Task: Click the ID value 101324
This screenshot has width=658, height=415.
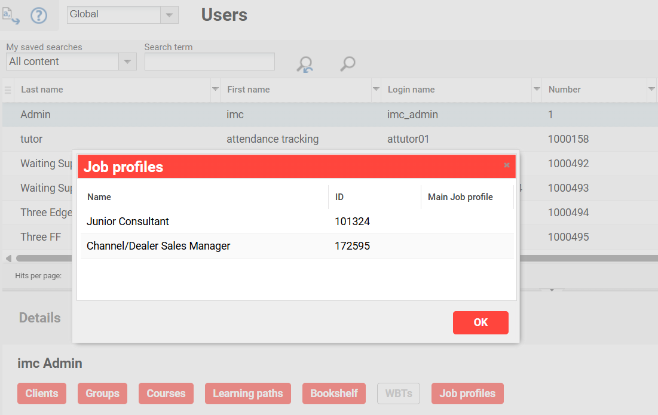Action: pyautogui.click(x=352, y=222)
